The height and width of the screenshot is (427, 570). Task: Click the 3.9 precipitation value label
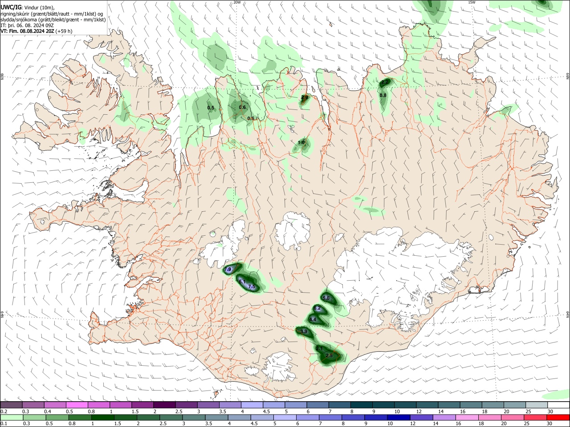(x=304, y=331)
